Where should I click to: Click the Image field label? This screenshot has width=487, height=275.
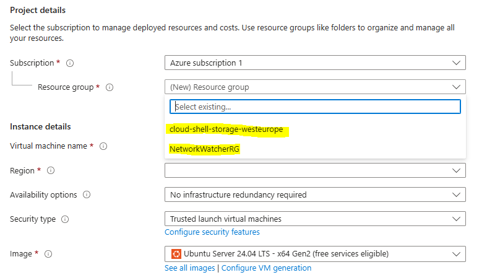21,254
